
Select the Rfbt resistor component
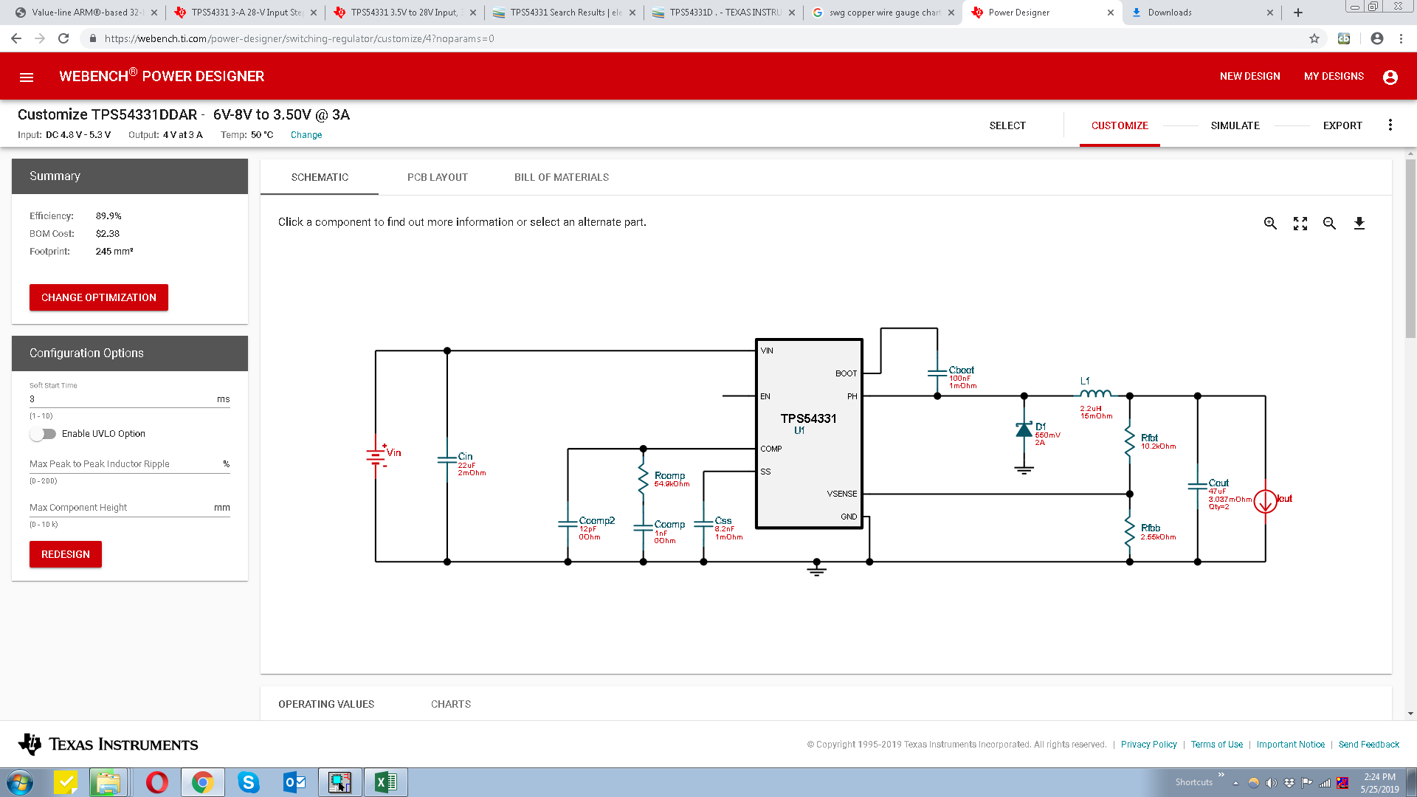[x=1130, y=441]
